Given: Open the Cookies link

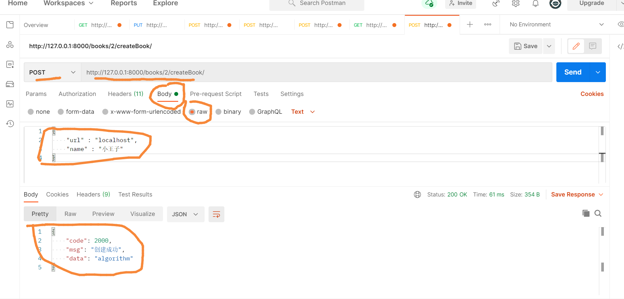Looking at the screenshot, I should [592, 94].
